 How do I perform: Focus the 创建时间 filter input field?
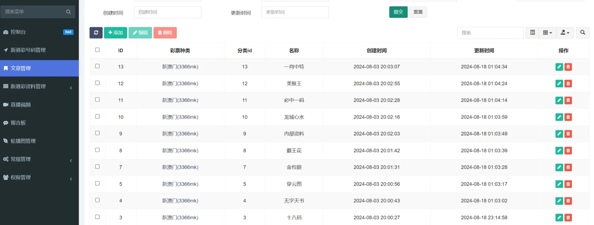167,12
